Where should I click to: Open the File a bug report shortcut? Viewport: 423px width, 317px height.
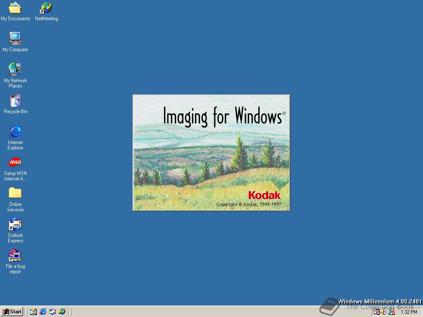click(15, 255)
